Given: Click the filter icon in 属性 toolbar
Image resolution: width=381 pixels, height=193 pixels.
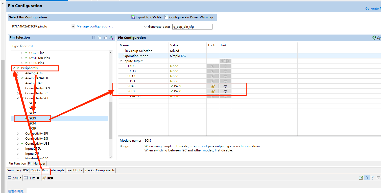Looking at the screenshot, I should [373, 178].
